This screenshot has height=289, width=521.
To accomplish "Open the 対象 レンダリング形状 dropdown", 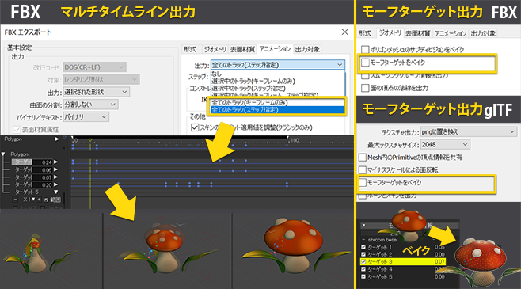I will click(101, 79).
